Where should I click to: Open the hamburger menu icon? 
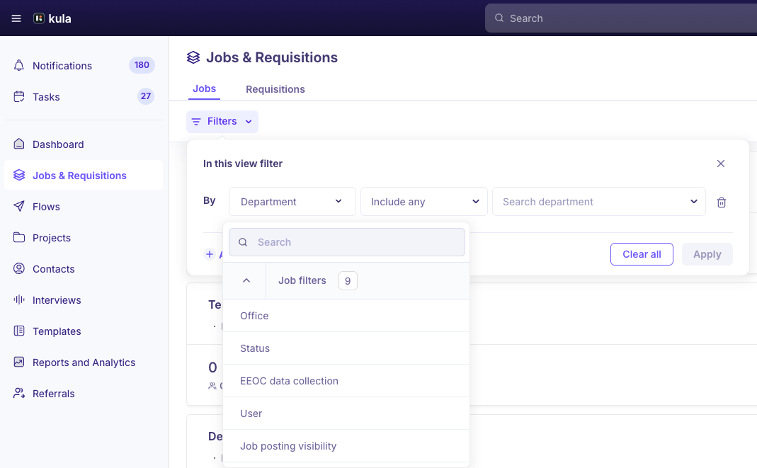pyautogui.click(x=16, y=18)
